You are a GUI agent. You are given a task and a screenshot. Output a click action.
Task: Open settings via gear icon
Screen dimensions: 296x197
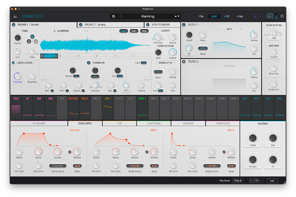coord(282,16)
